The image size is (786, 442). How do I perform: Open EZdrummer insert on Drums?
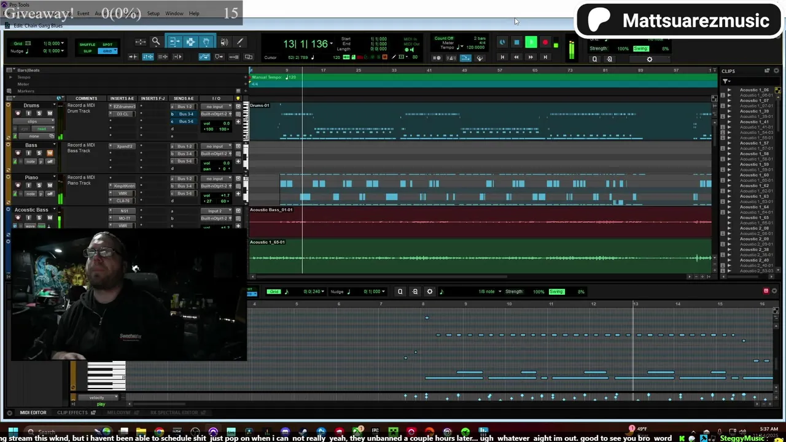pyautogui.click(x=125, y=107)
